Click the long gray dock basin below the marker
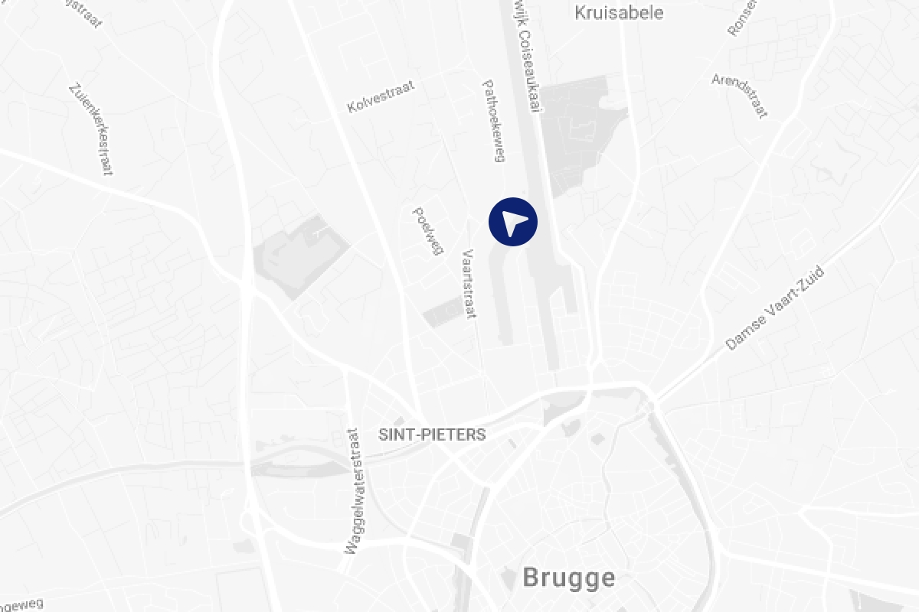Viewport: 919px width, 612px height. tap(509, 300)
